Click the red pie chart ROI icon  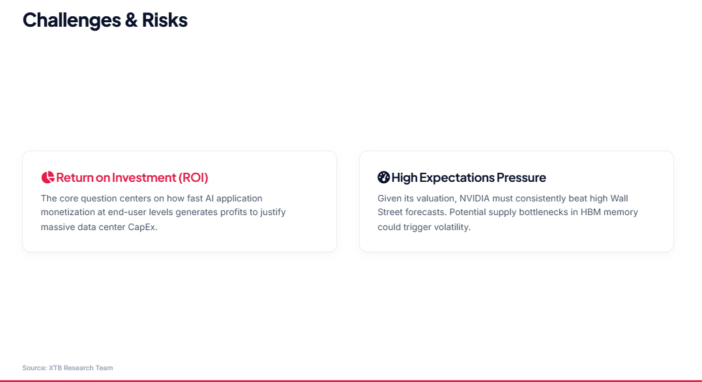tap(48, 177)
